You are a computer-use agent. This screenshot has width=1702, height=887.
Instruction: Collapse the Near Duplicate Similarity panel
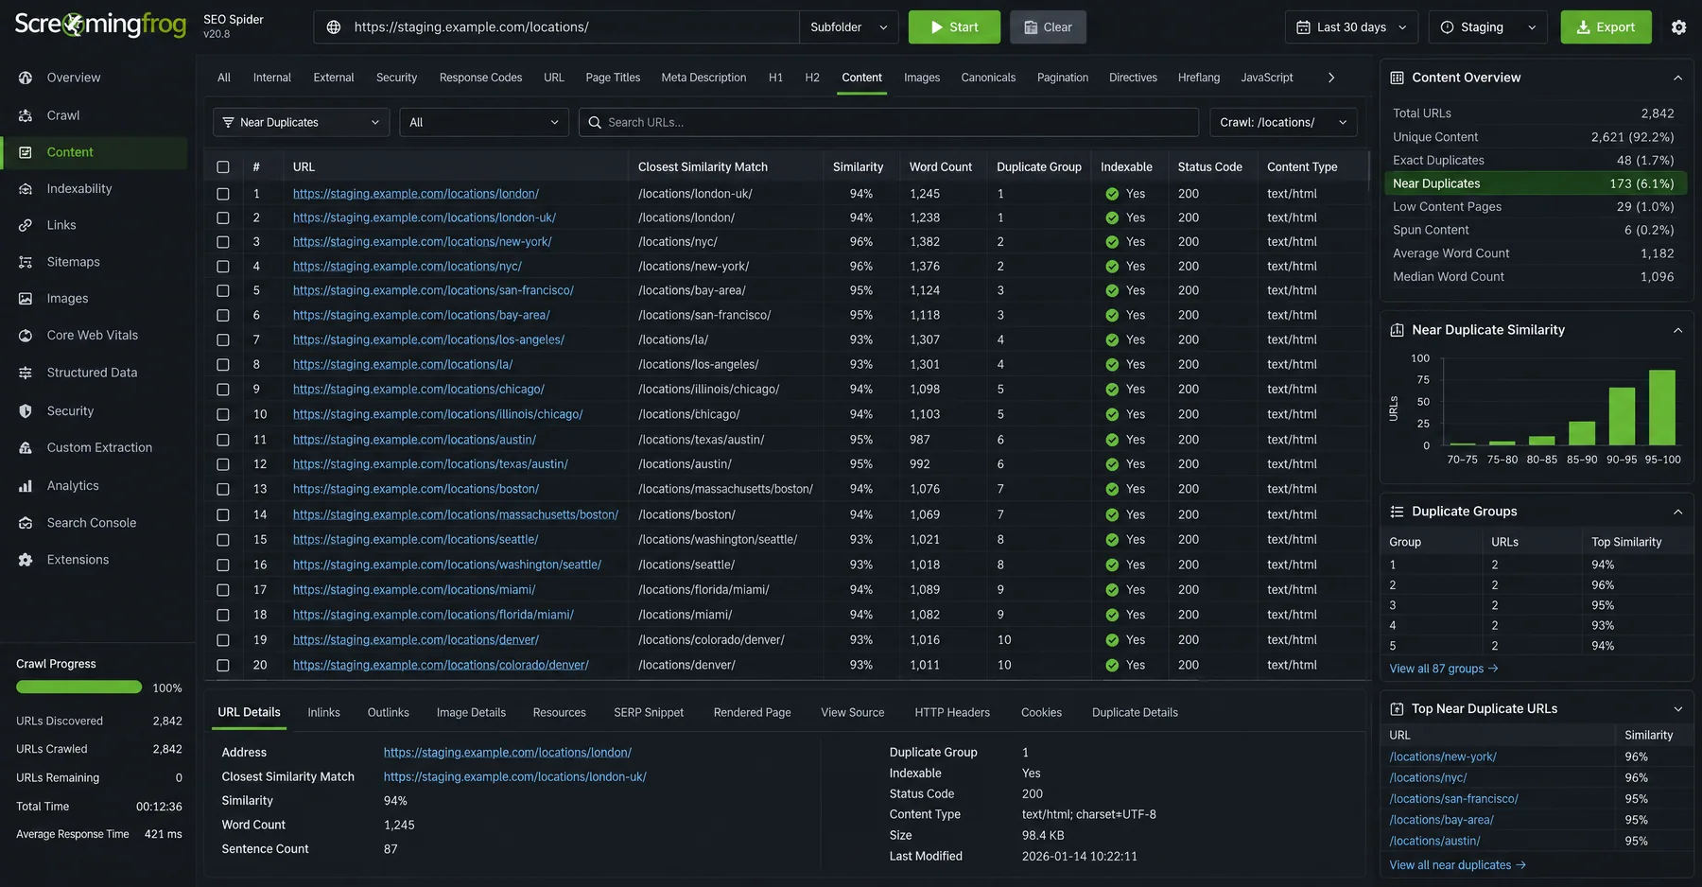point(1677,330)
